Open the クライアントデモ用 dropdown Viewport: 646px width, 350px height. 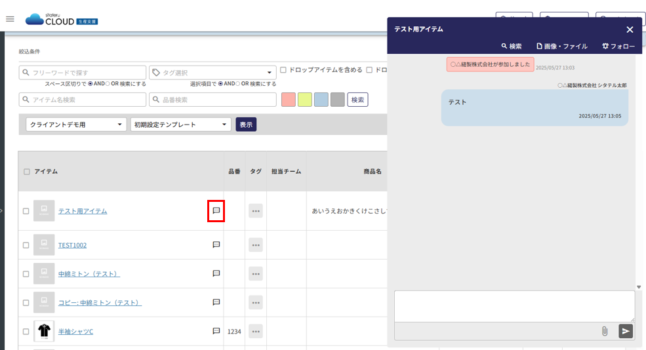point(76,125)
